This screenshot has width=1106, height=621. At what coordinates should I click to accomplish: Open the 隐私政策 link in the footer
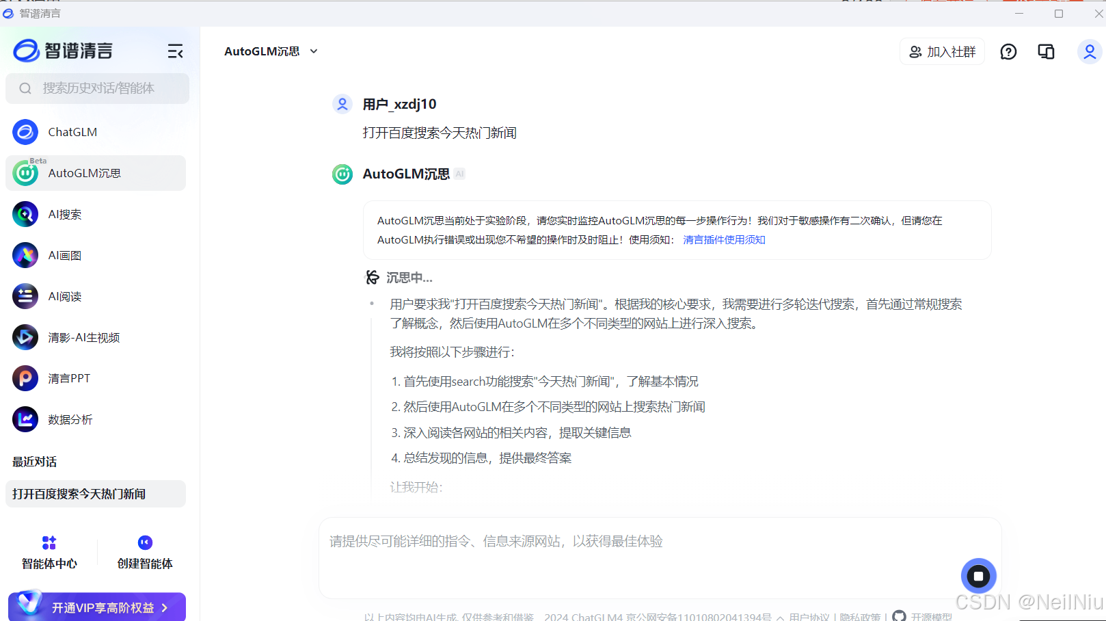pyautogui.click(x=860, y=617)
